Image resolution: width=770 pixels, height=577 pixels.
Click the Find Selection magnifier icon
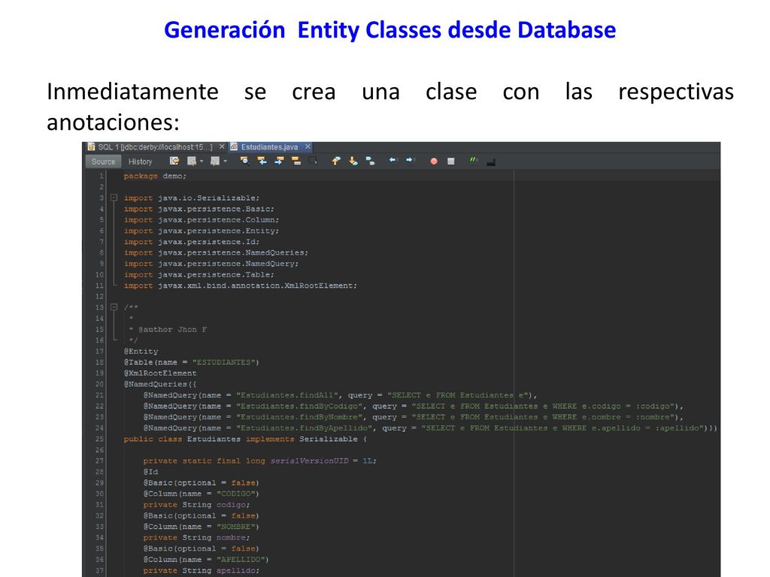244,161
